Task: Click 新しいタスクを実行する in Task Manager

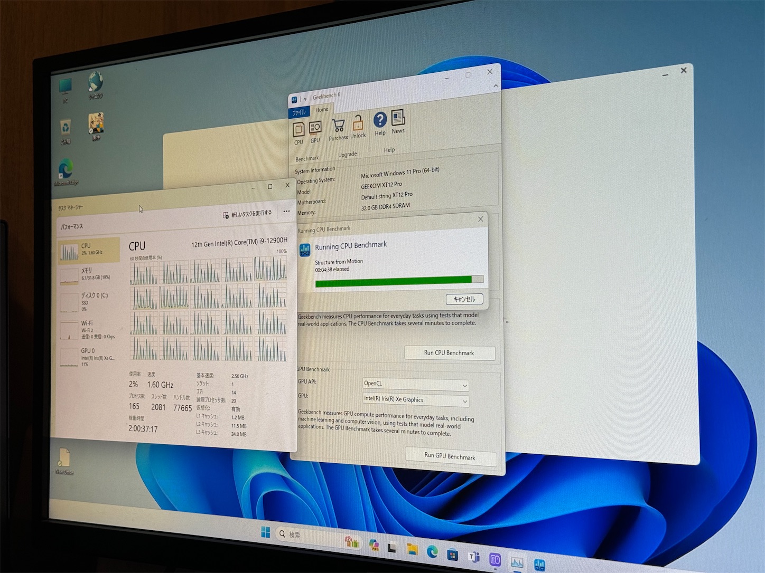Action: [x=247, y=214]
